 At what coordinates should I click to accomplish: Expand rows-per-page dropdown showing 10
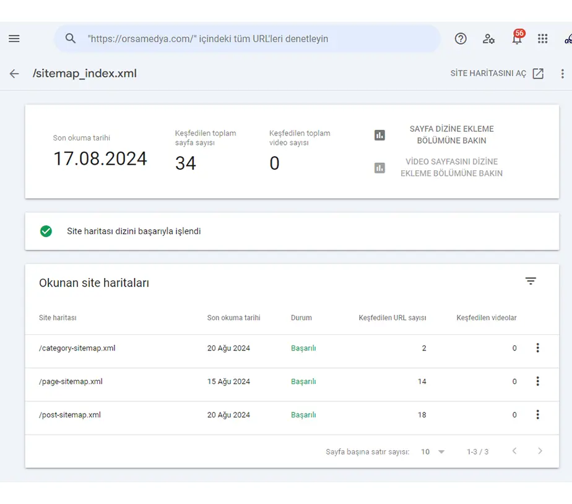[x=433, y=452]
